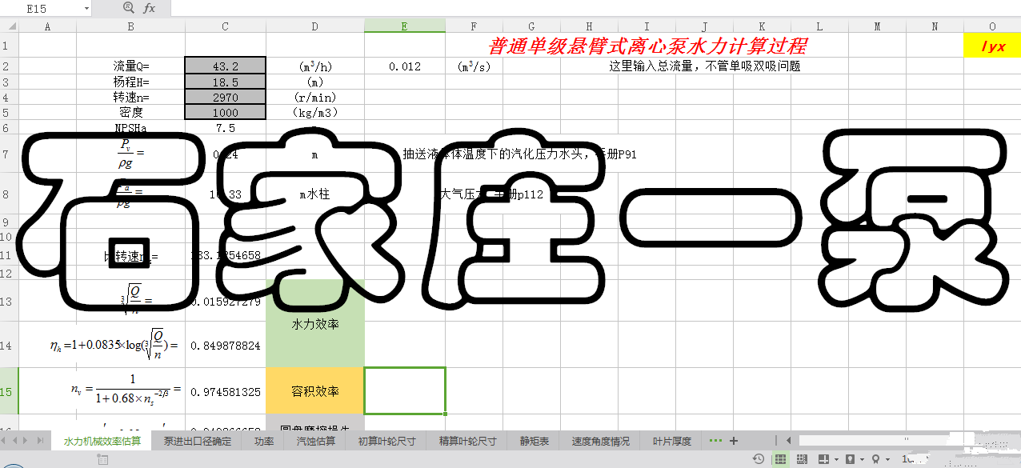Click the status bar icon at bottom left
Viewport: 1021px width, 468px height.
102,459
